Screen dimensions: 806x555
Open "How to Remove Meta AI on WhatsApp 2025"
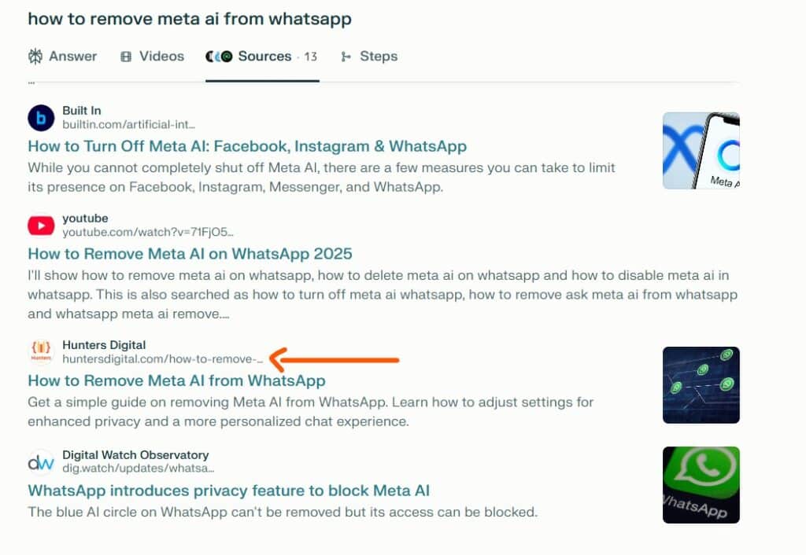tap(190, 254)
